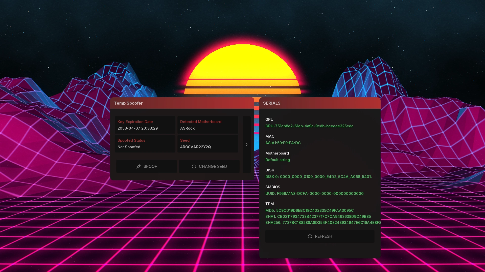Screen dimensions: 485x272
Task: Click the refresh icon in the SERIALS panel
Action: [x=310, y=236]
